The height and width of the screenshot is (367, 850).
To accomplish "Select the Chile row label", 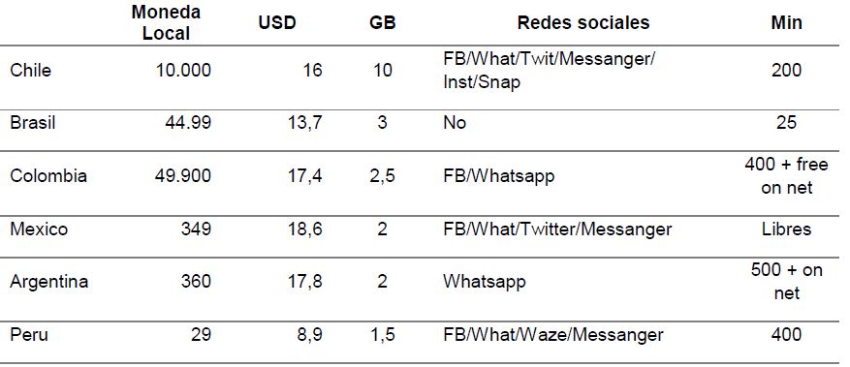I will tap(31, 71).
